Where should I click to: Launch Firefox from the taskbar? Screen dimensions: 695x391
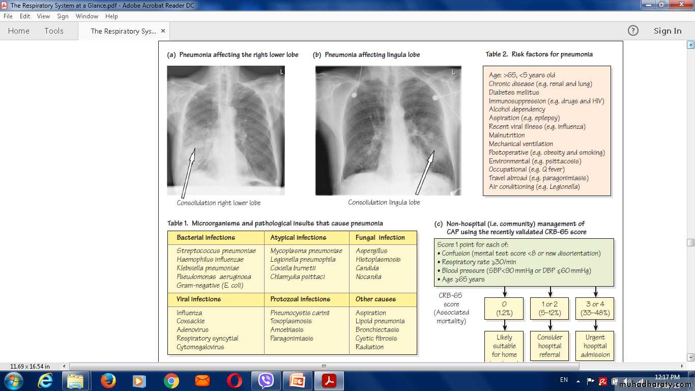[108, 380]
